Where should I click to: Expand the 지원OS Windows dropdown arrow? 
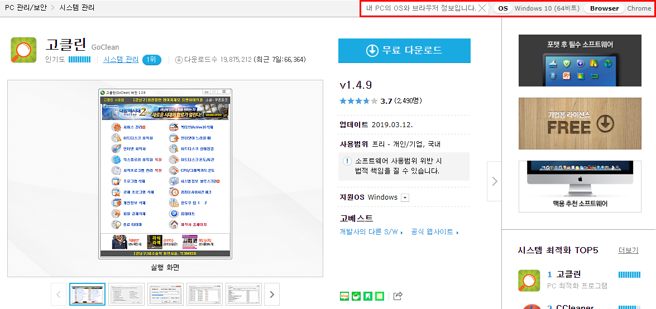[x=405, y=198]
